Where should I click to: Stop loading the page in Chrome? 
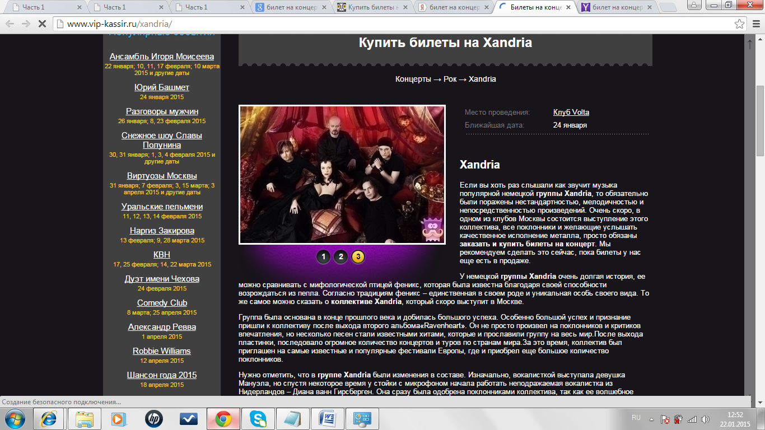point(43,24)
